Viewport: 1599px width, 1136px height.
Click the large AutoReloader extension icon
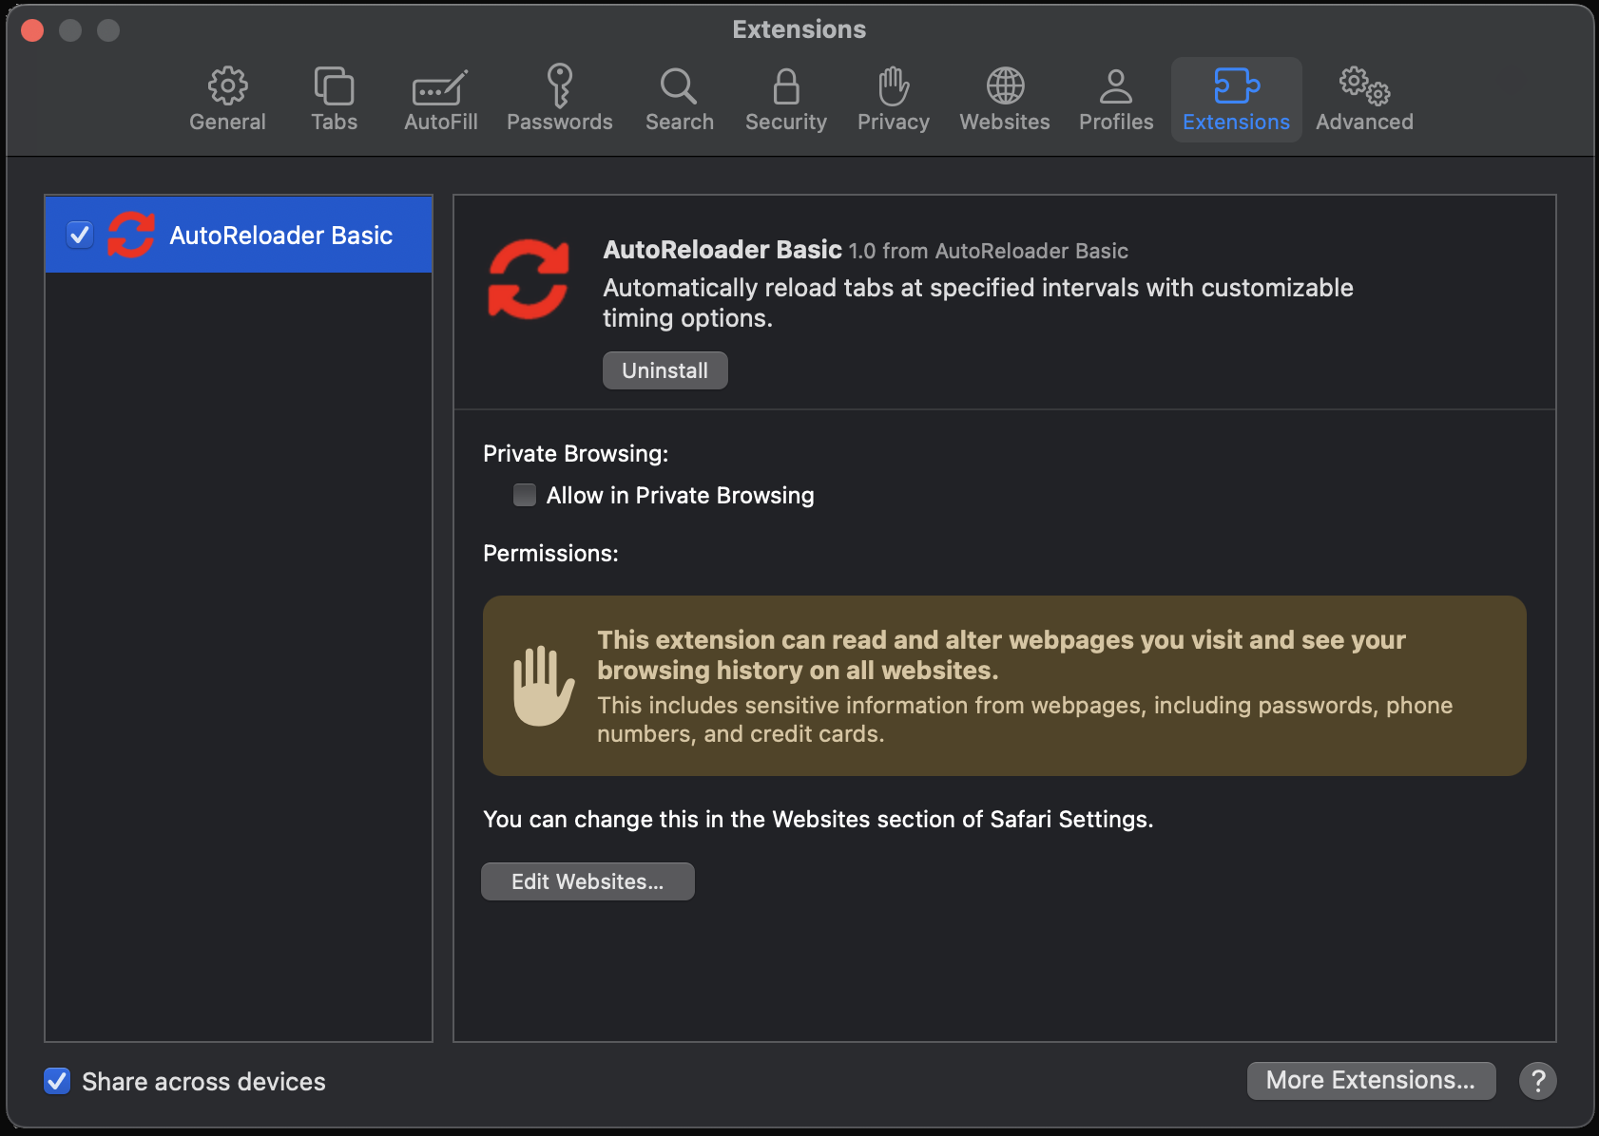[x=529, y=279]
